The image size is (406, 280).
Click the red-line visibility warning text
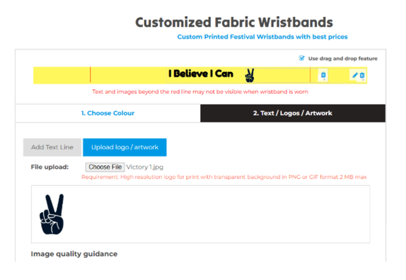200,92
